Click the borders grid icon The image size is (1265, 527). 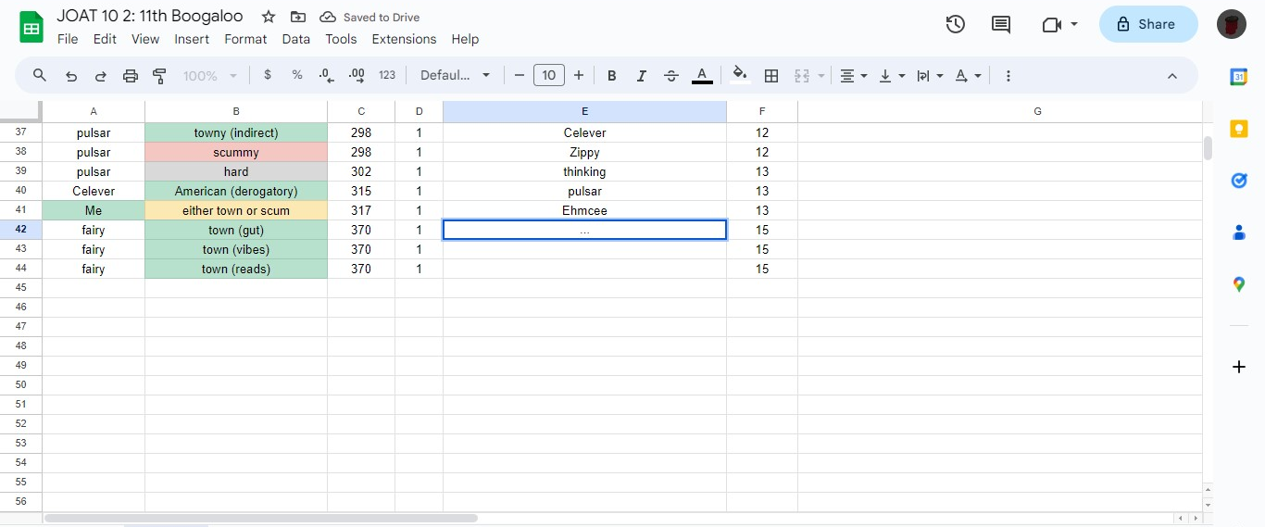coord(770,76)
